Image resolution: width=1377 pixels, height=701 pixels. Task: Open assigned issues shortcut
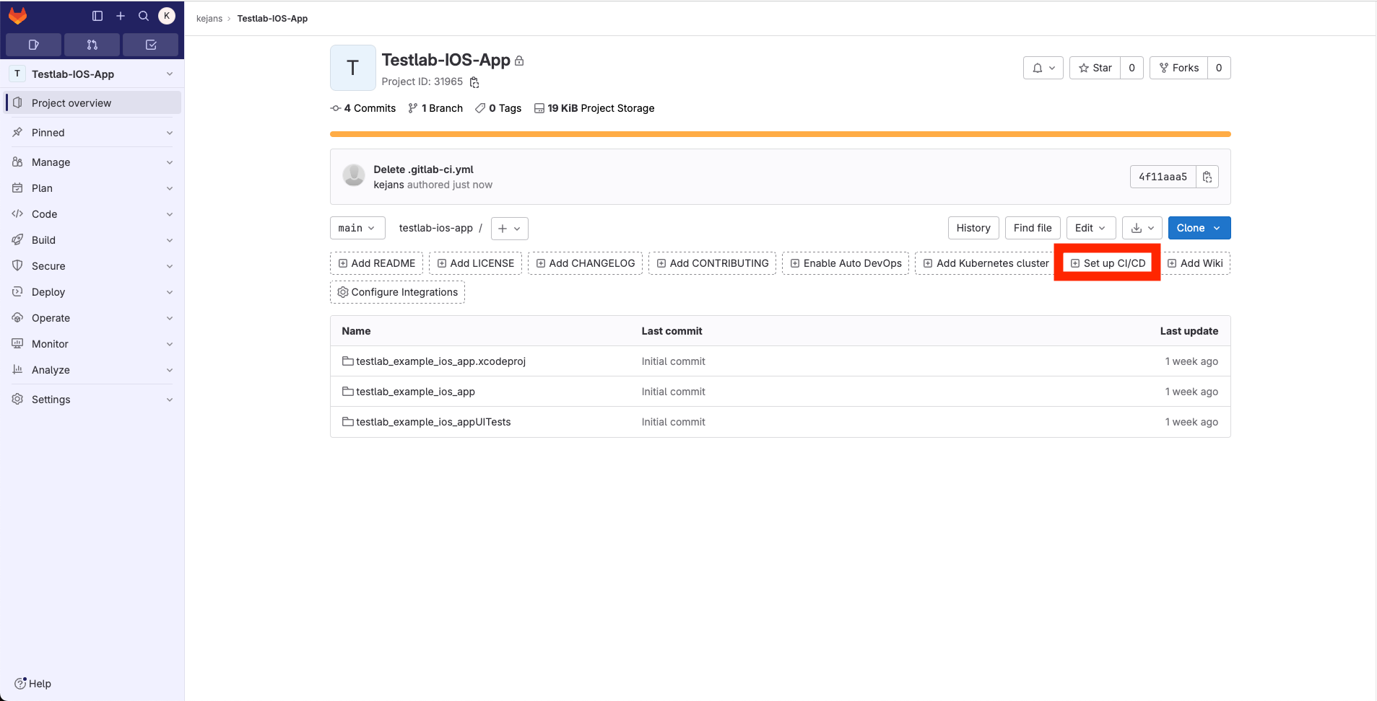(33, 45)
